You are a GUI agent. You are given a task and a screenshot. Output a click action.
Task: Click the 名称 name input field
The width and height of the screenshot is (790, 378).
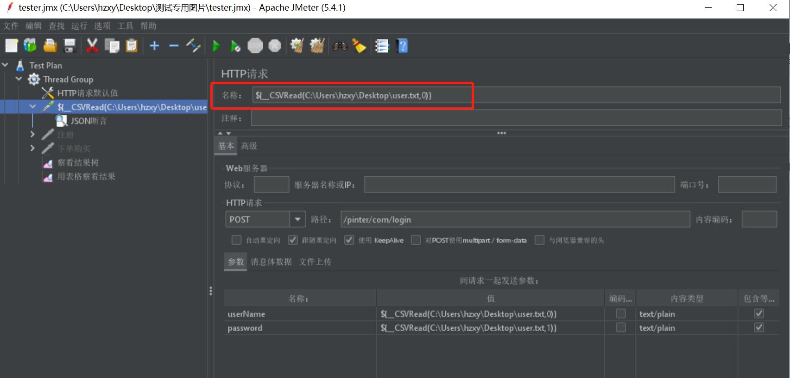(x=516, y=95)
